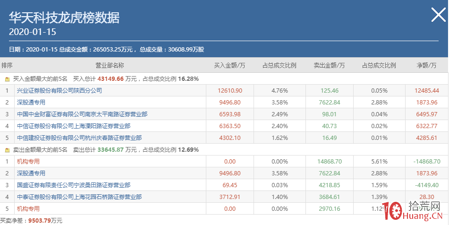Select 买卖净差 value 9503.79
449x225 pixels.
pyautogui.click(x=39, y=221)
